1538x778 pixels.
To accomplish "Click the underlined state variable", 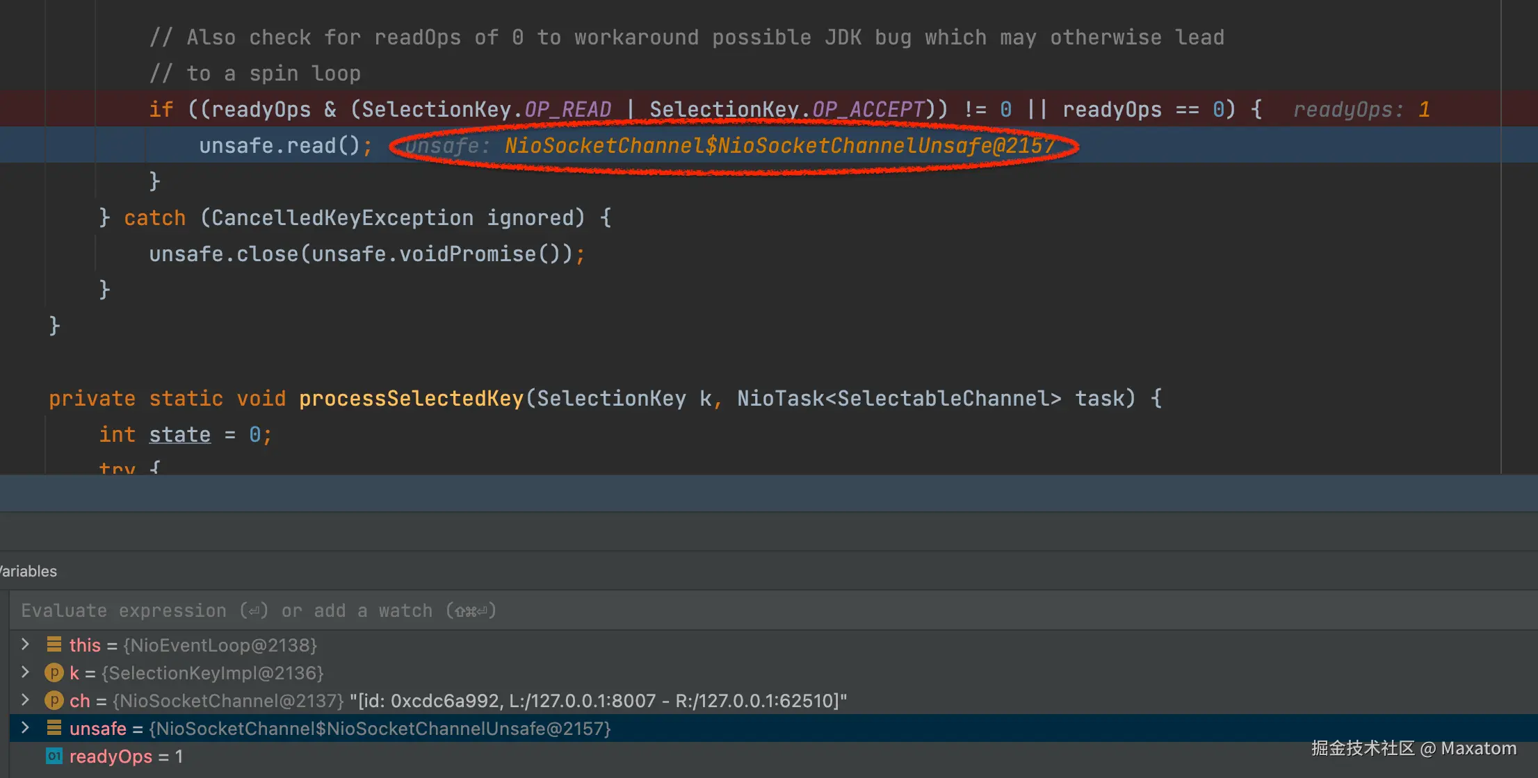I will tap(179, 434).
